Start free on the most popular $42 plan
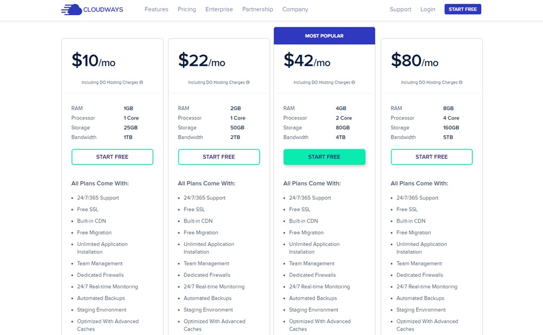Image resolution: width=543 pixels, height=335 pixels. tap(324, 157)
